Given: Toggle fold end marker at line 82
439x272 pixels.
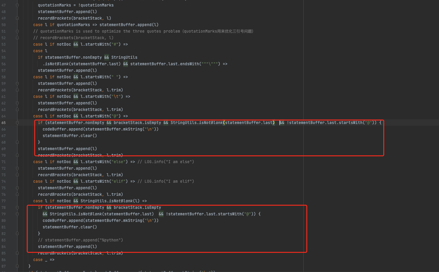Looking at the screenshot, I should (x=17, y=234).
